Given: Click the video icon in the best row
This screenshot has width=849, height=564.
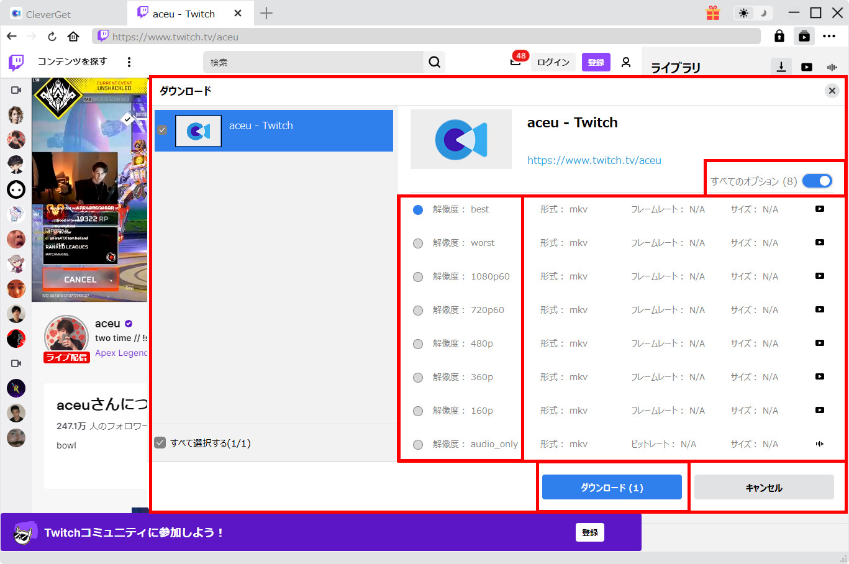Looking at the screenshot, I should 820,209.
